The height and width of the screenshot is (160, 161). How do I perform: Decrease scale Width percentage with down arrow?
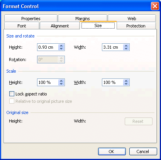(x=126, y=84)
